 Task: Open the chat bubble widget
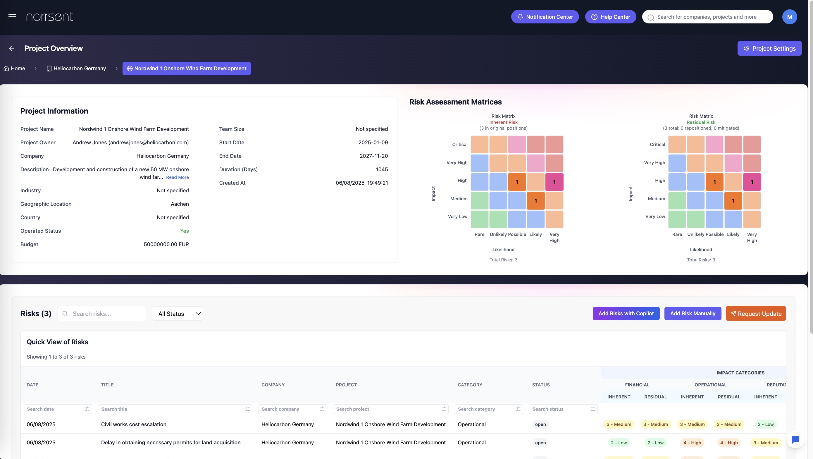tap(795, 439)
